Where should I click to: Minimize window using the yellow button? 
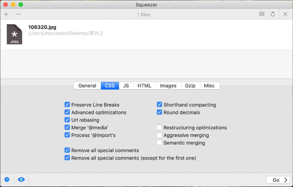coord(13,5)
